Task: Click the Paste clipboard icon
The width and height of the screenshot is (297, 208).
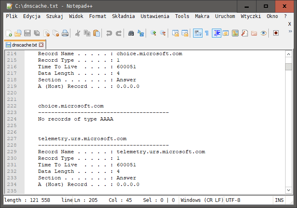Action: (97, 33)
